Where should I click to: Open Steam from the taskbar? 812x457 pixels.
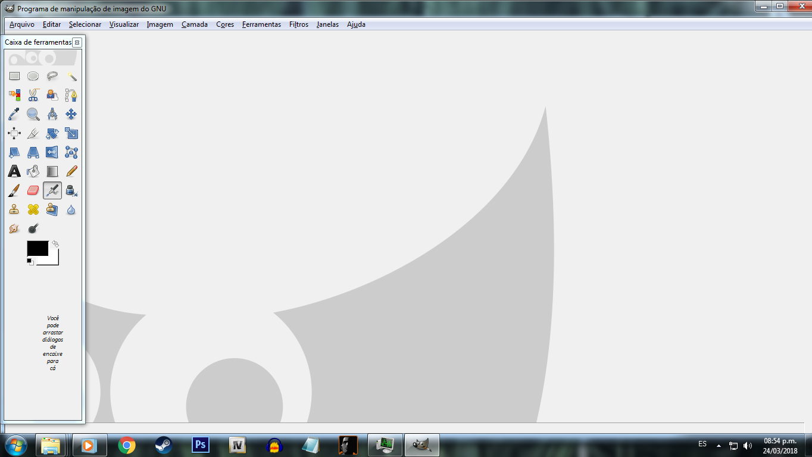163,445
